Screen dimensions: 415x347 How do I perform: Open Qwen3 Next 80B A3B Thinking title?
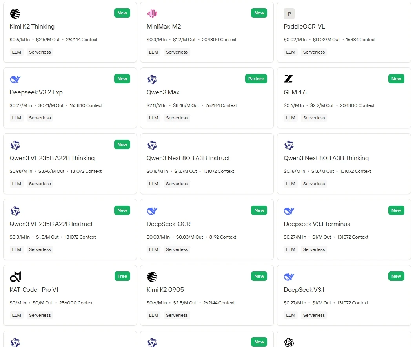click(326, 158)
